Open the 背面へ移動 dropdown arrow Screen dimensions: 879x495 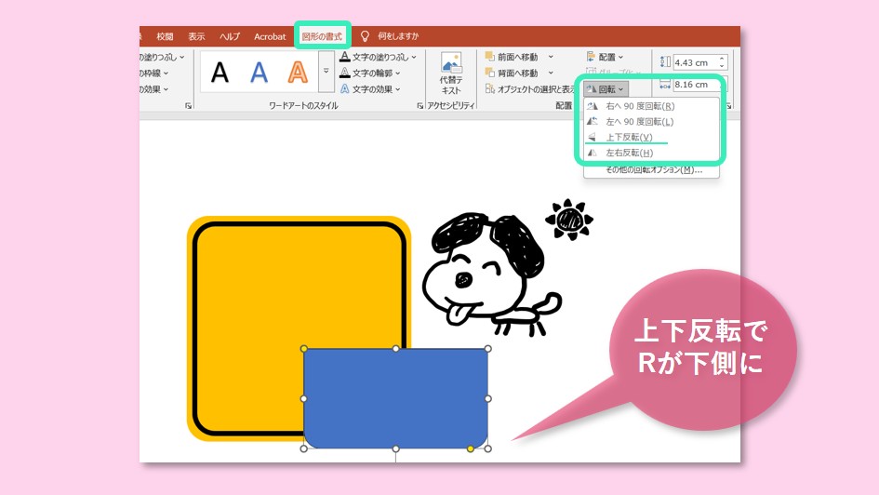click(551, 74)
